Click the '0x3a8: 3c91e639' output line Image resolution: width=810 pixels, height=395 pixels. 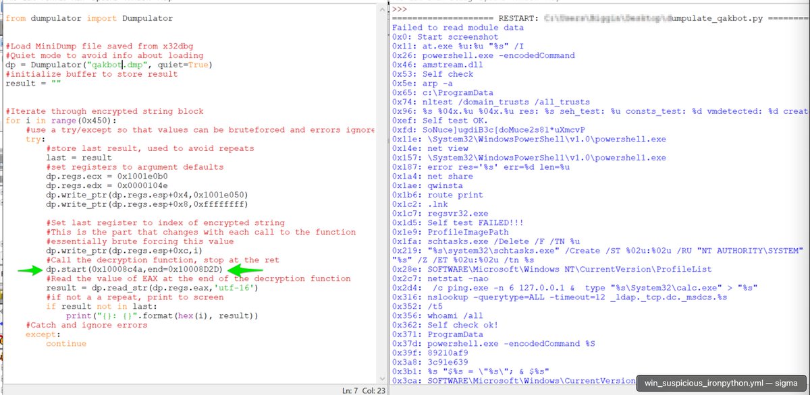pyautogui.click(x=430, y=362)
